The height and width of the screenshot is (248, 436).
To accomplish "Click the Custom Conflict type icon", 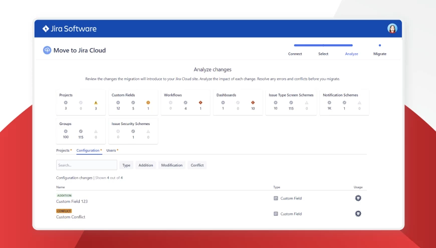I will pyautogui.click(x=276, y=214).
